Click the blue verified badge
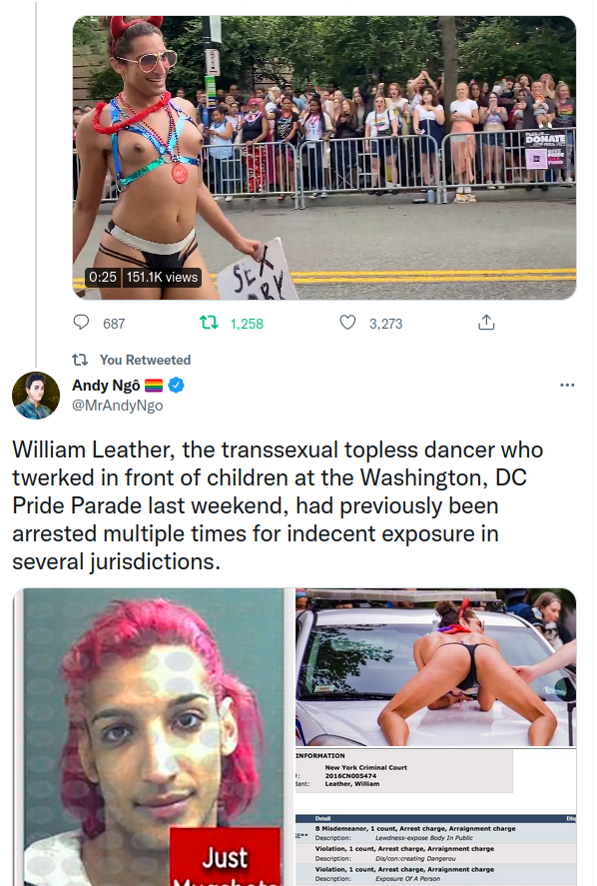 177,386
